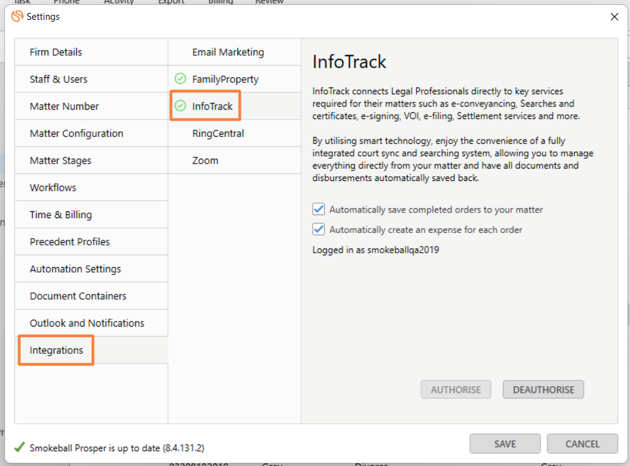Uncheck automatically create an expense checkbox
This screenshot has width=630, height=466.
point(319,229)
